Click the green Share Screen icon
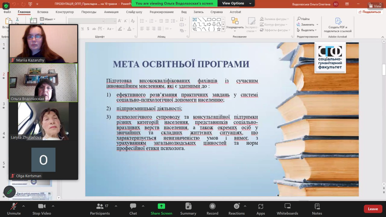 [x=161, y=206]
